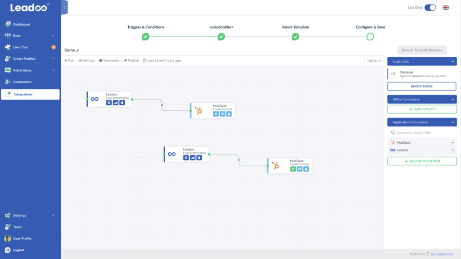Open settings gear on lower Leadoo node
This screenshot has width=461, height=259.
186,158
